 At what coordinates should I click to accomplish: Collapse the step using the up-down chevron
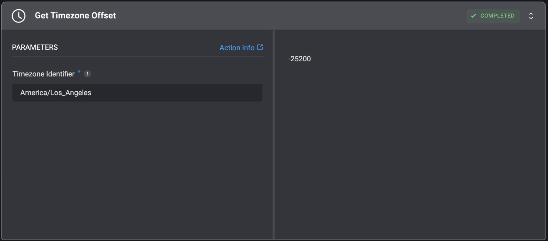coord(531,16)
